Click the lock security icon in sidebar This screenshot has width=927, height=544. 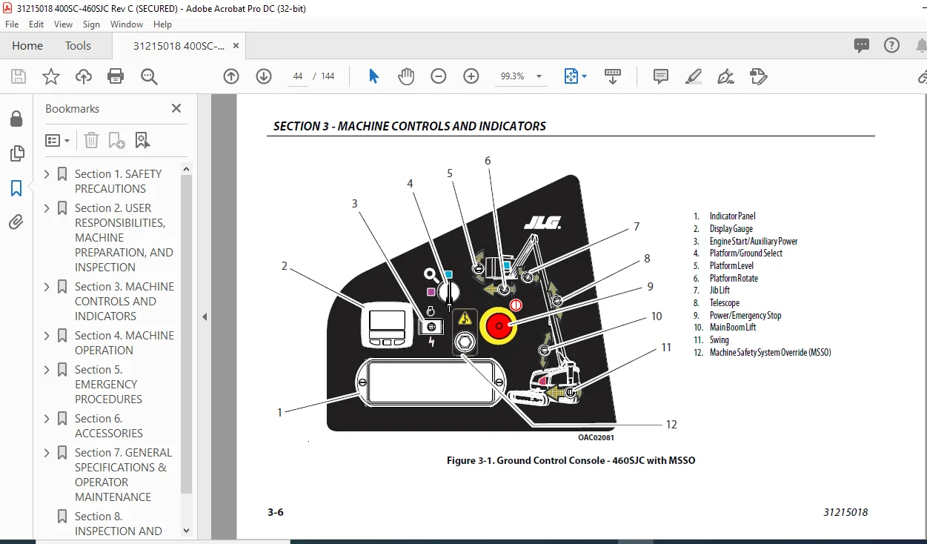click(16, 119)
